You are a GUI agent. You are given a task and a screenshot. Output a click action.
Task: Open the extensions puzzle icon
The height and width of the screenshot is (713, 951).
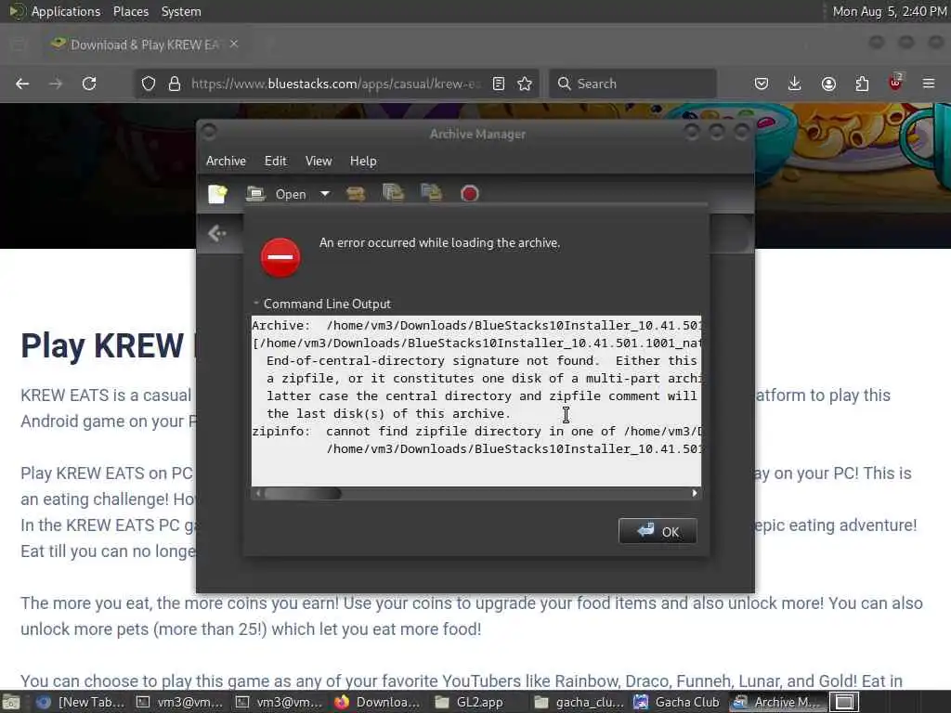coord(862,84)
